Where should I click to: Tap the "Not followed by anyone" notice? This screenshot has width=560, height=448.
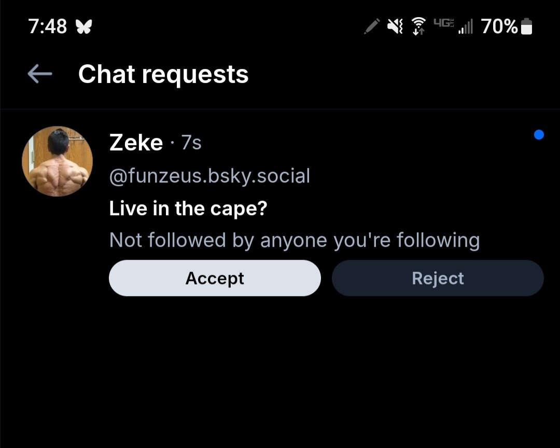(x=294, y=240)
